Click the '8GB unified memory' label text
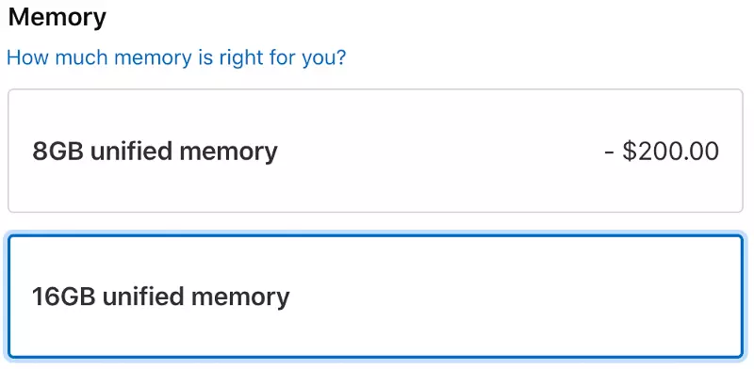Image resolution: width=754 pixels, height=369 pixels. click(x=155, y=152)
